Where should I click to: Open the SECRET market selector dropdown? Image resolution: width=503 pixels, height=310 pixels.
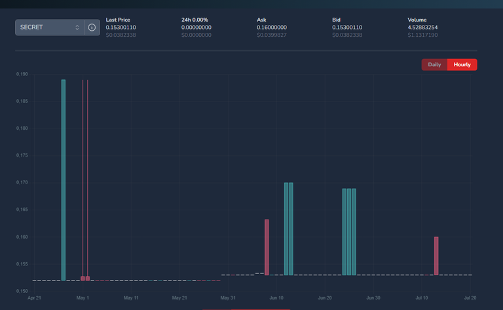(50, 28)
